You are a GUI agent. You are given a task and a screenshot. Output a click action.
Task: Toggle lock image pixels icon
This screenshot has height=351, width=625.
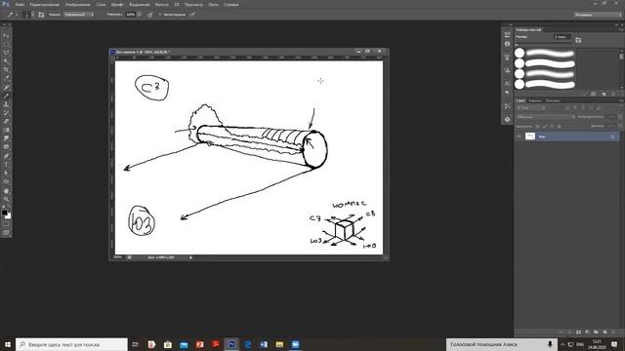545,126
